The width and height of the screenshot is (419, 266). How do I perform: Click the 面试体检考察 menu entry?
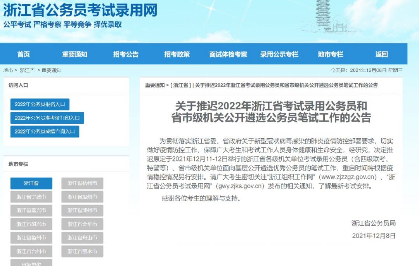coord(228,55)
